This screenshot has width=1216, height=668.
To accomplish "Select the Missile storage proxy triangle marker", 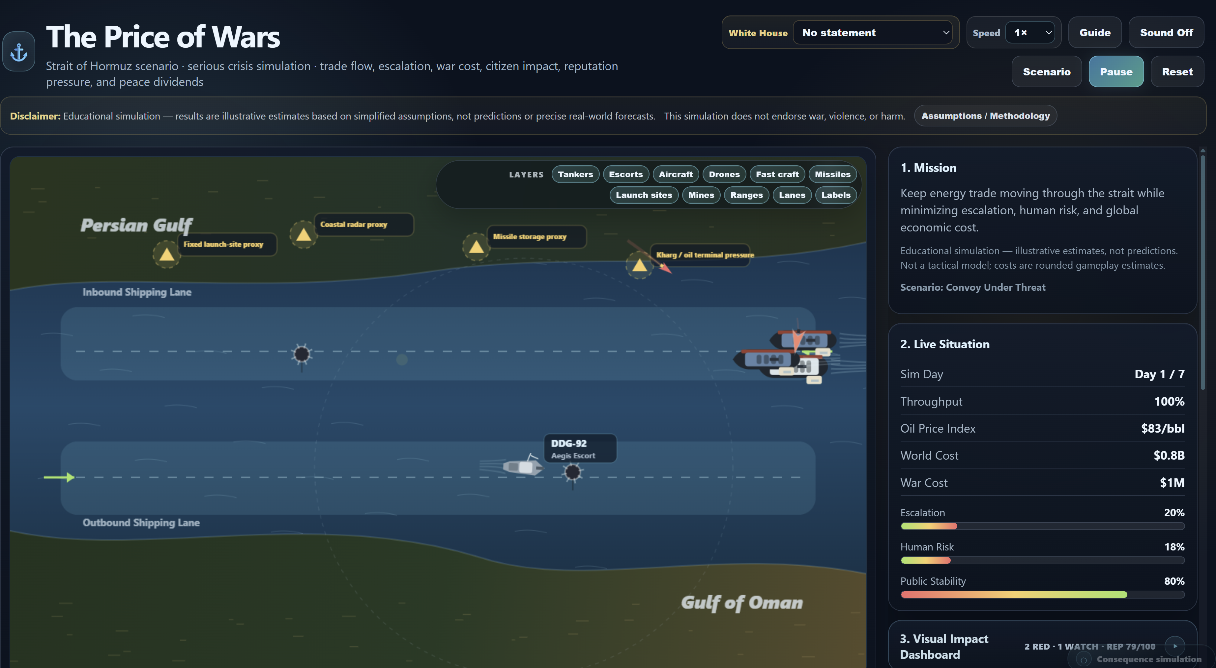I will (x=476, y=247).
